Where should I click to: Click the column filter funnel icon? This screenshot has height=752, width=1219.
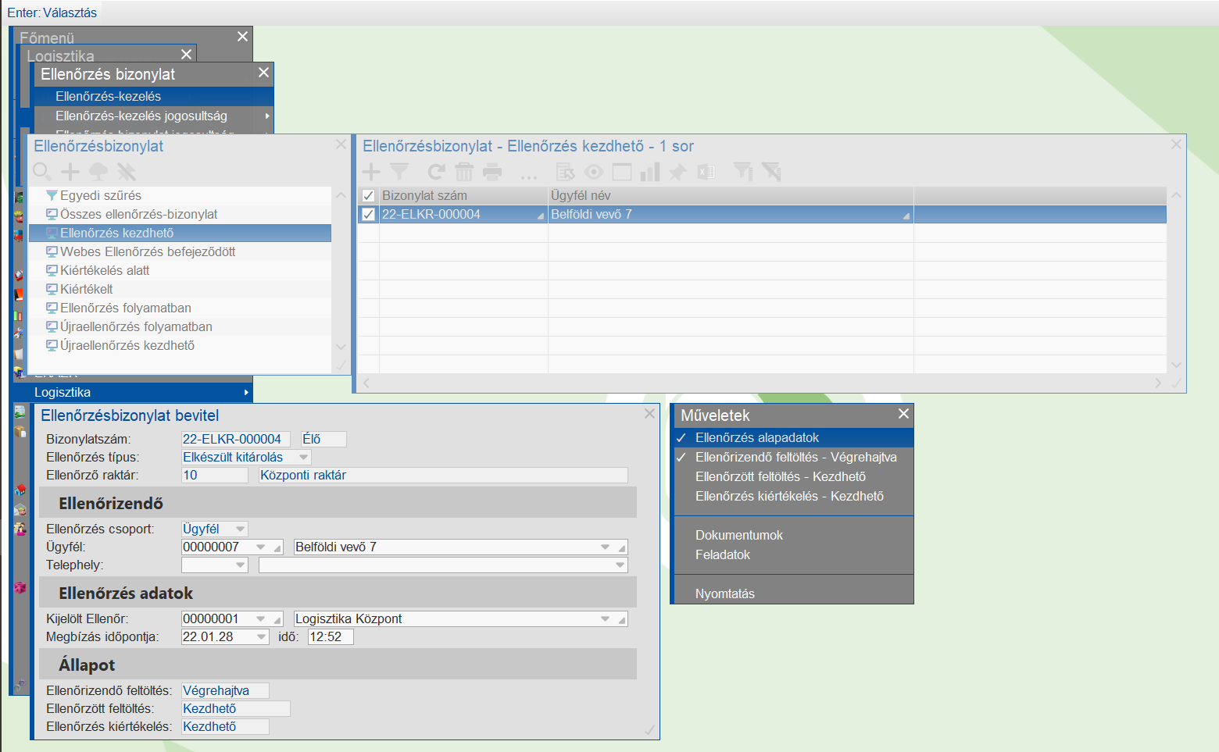[743, 172]
